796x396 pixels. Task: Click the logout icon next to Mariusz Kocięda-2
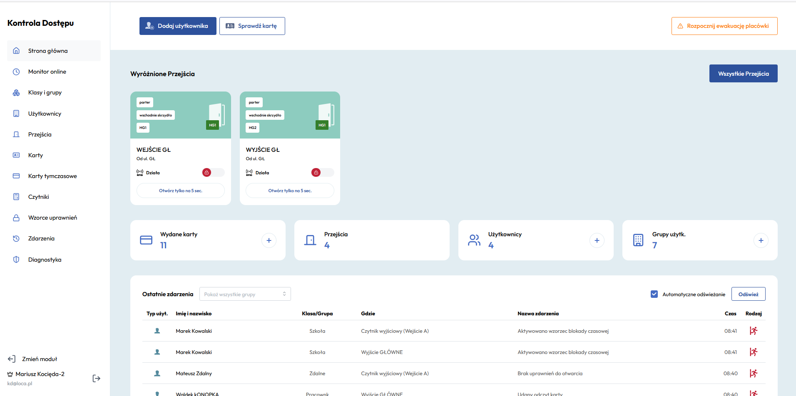click(96, 378)
